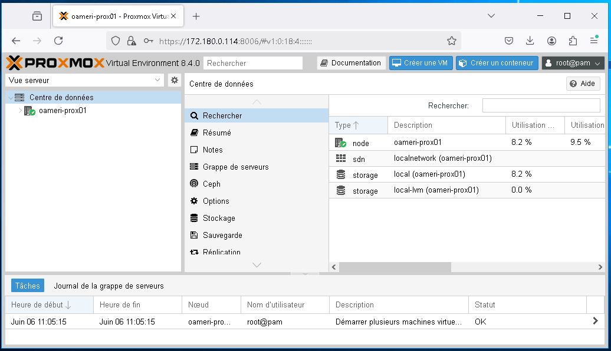Go back in browser history
Image resolution: width=611 pixels, height=351 pixels.
coord(16,41)
